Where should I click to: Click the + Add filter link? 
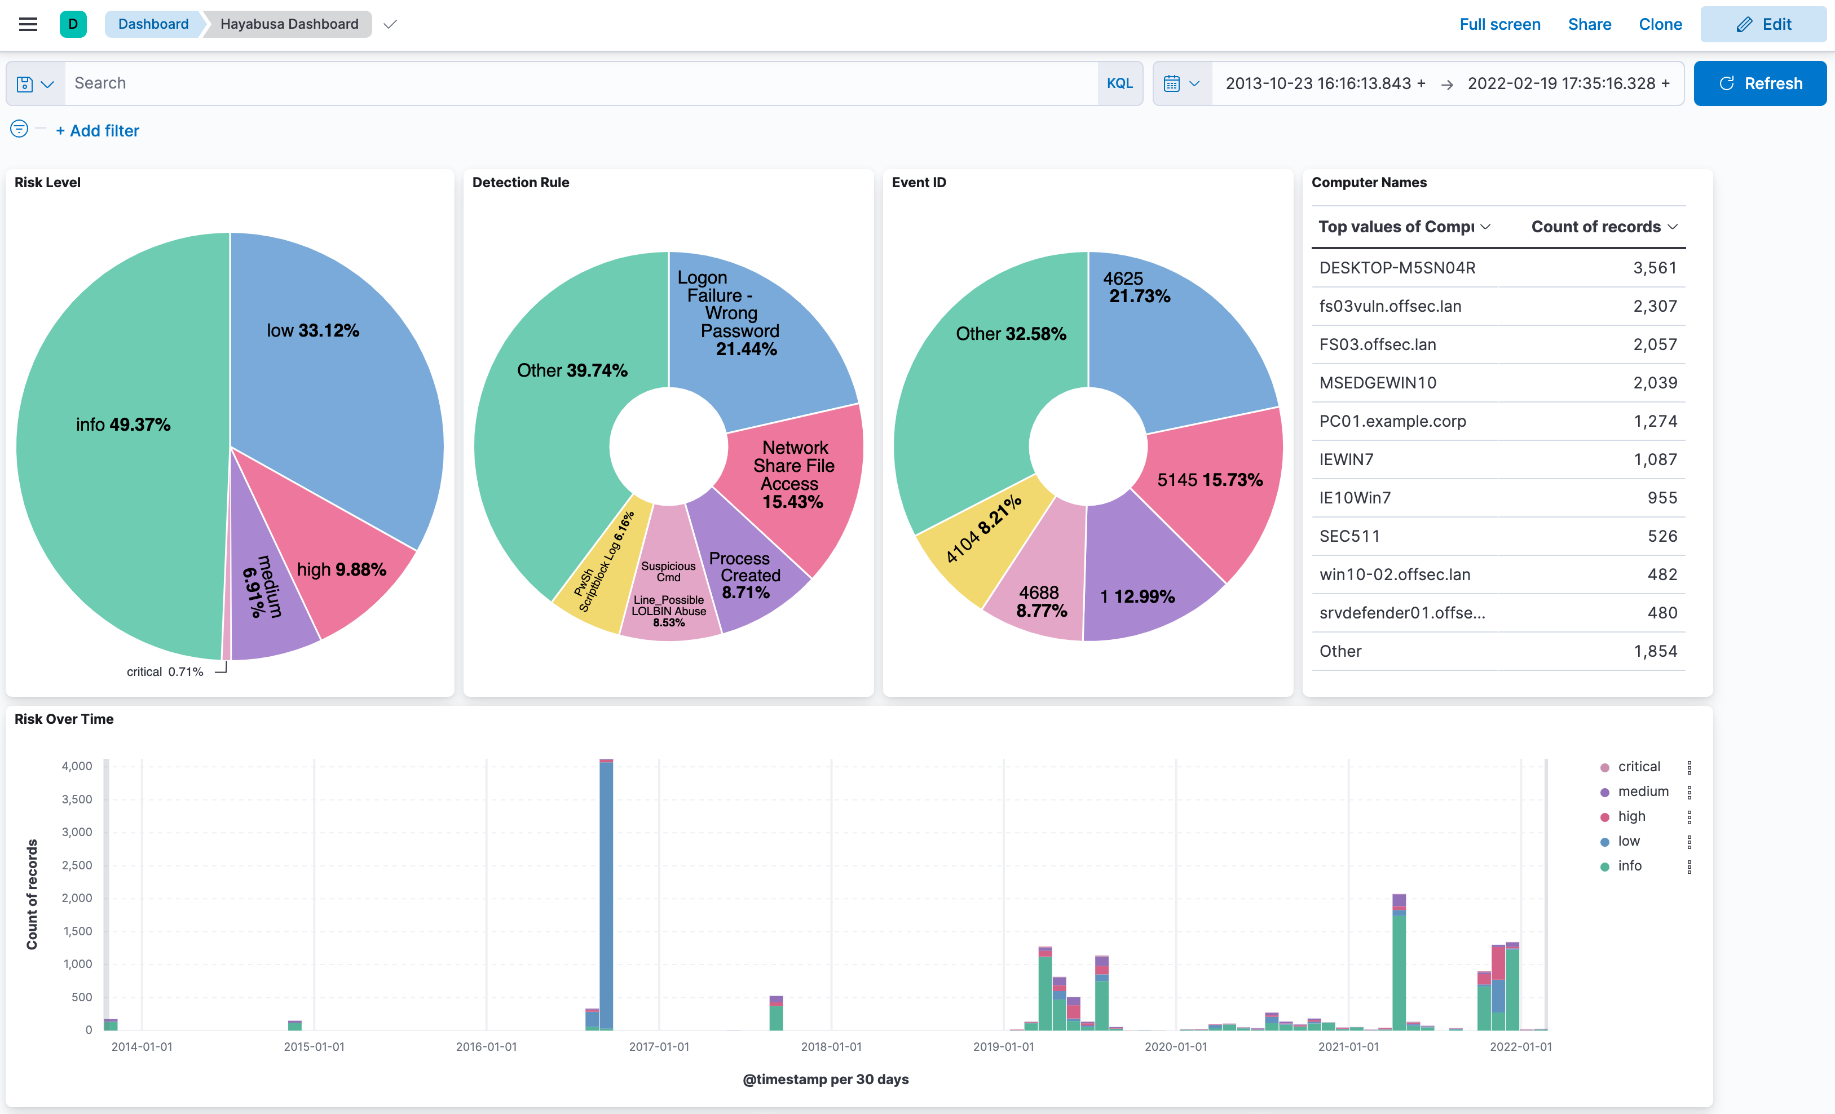tap(97, 130)
